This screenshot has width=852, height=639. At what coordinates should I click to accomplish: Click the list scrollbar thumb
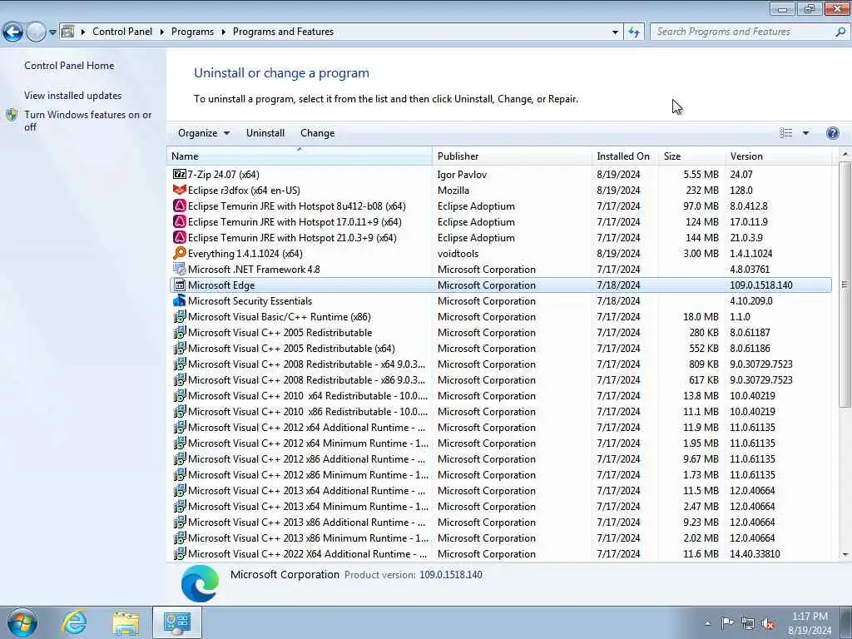[x=845, y=285]
